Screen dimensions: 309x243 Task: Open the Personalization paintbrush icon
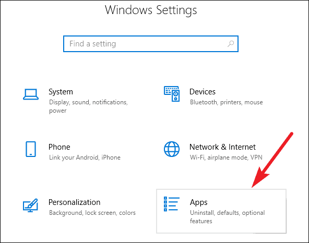[30, 205]
